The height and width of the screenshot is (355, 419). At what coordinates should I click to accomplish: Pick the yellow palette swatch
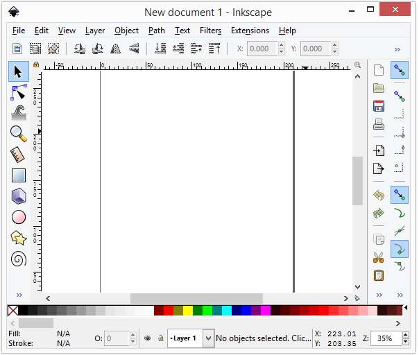click(188, 311)
